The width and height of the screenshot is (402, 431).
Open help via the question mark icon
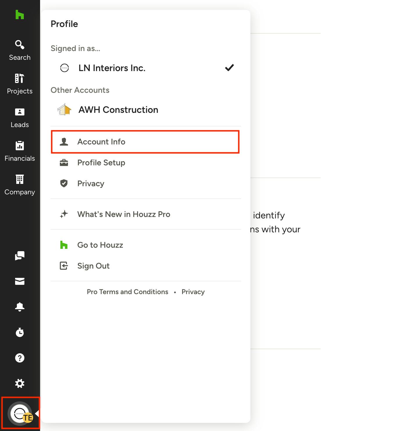pos(20,358)
